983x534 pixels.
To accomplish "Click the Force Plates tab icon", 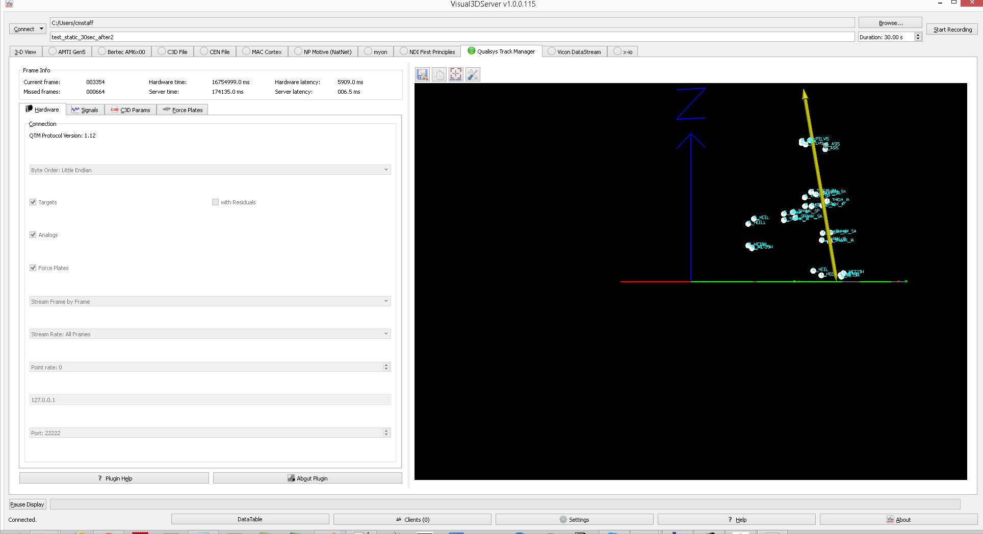I will [x=167, y=109].
